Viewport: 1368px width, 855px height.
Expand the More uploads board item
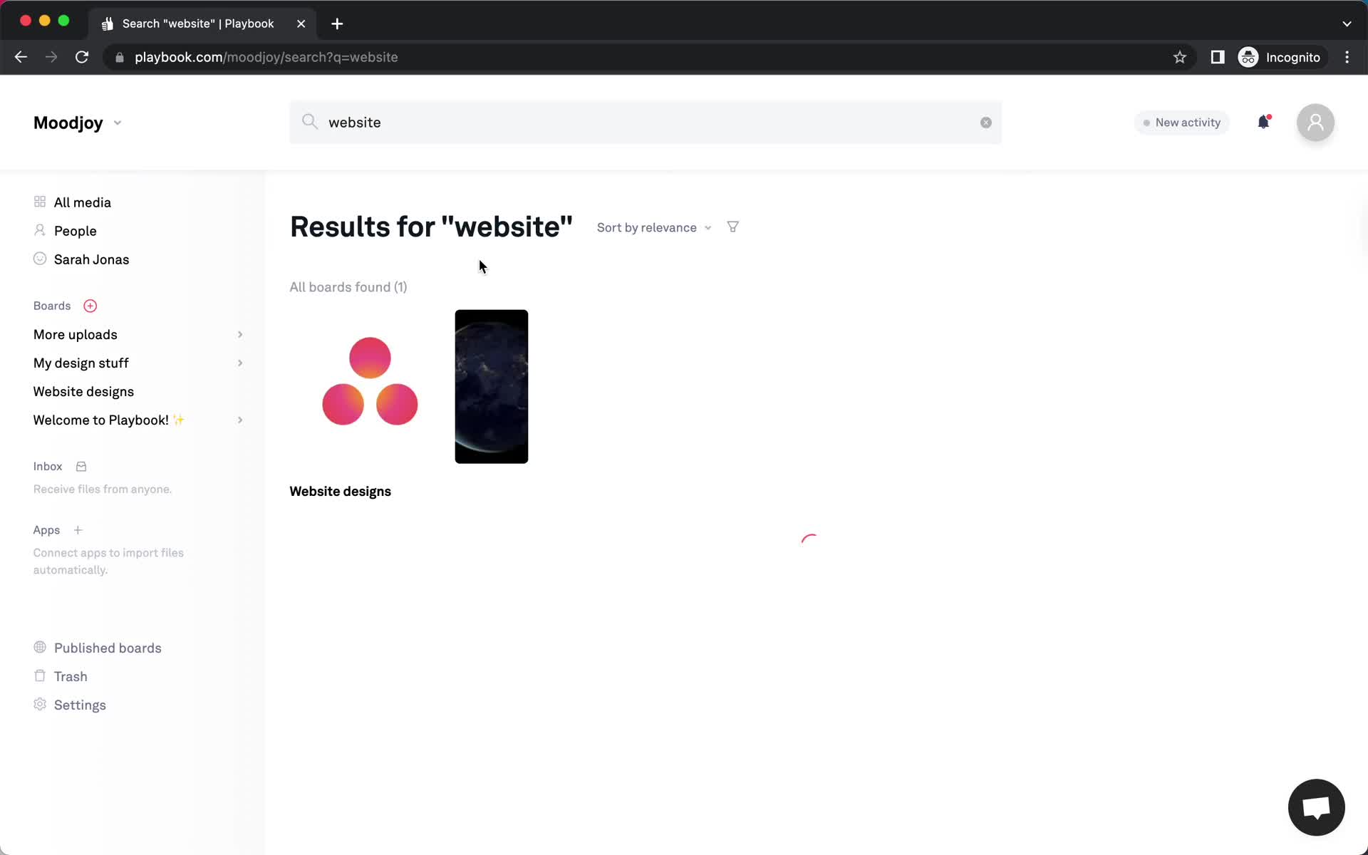point(240,334)
